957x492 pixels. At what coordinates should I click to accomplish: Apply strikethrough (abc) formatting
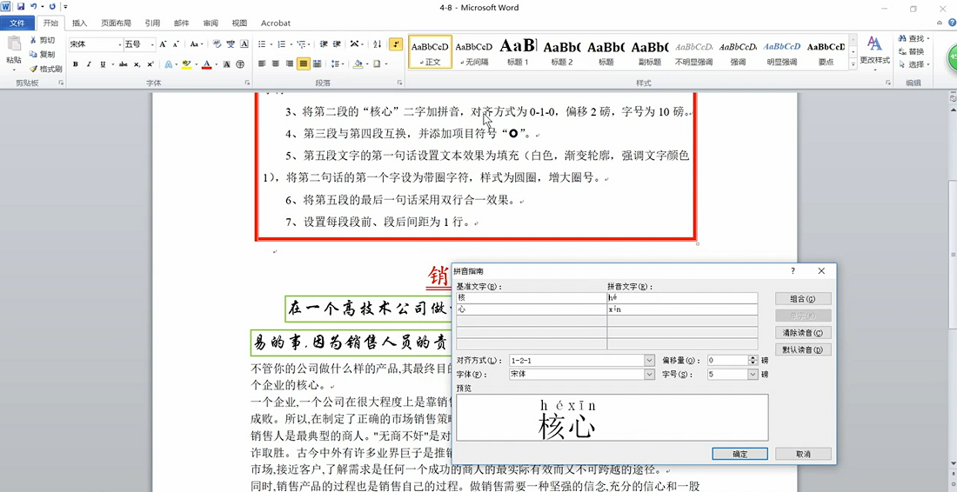(x=124, y=63)
